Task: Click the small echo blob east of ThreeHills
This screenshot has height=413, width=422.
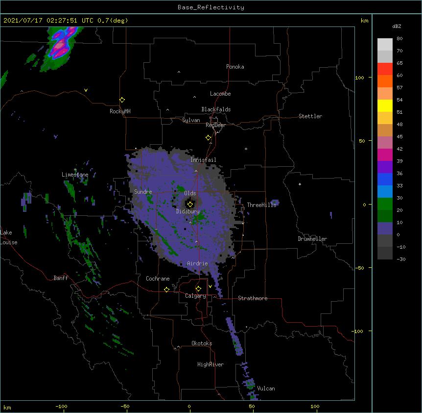Action: coord(275,202)
